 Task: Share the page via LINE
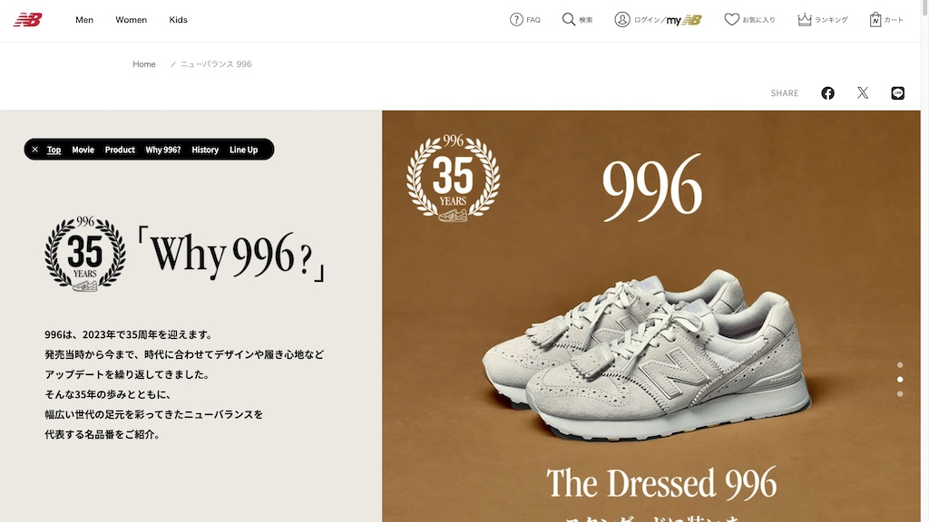pyautogui.click(x=897, y=93)
